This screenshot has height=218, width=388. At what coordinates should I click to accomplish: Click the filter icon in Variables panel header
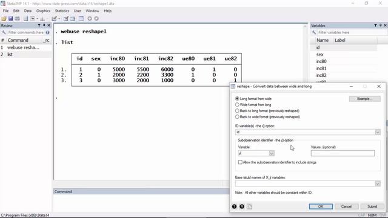pos(375,25)
